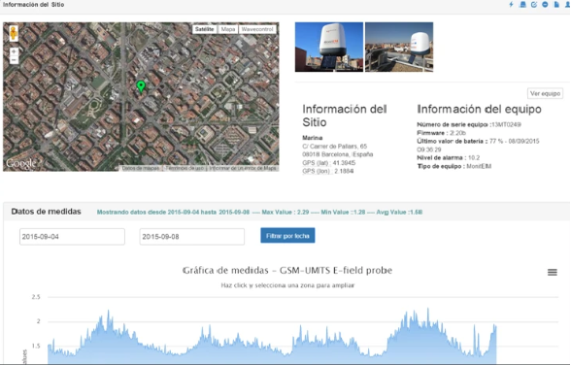The width and height of the screenshot is (571, 365).
Task: Focus the start date field 2015-09-04
Action: pos(72,237)
